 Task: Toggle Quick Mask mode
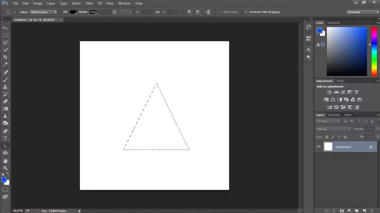[x=5, y=189]
